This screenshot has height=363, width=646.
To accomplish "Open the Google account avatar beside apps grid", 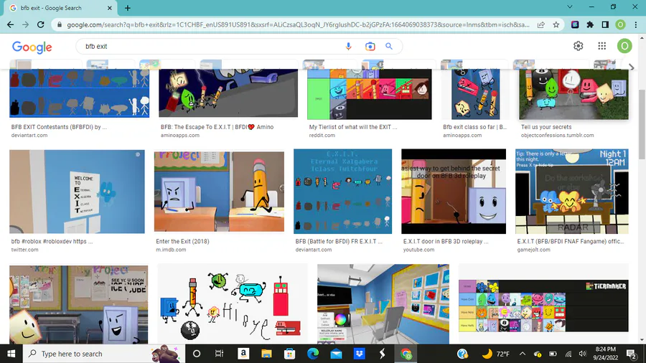I will click(x=624, y=46).
